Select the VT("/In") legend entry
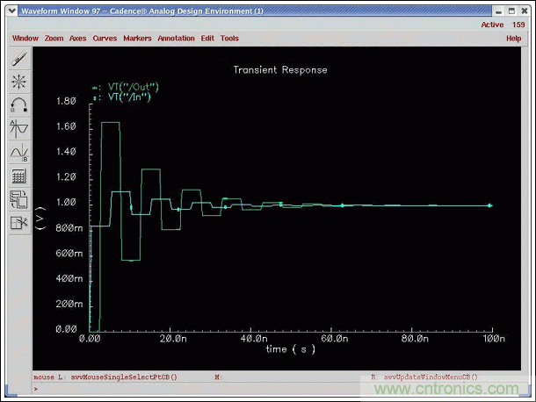536x402 pixels. tap(128, 97)
